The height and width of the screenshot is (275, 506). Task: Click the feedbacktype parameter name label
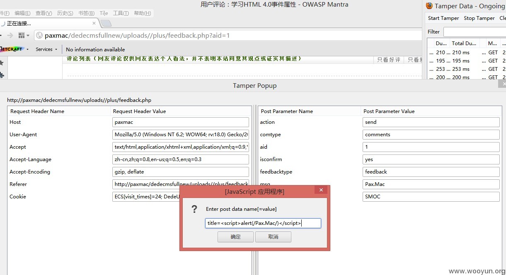276,172
